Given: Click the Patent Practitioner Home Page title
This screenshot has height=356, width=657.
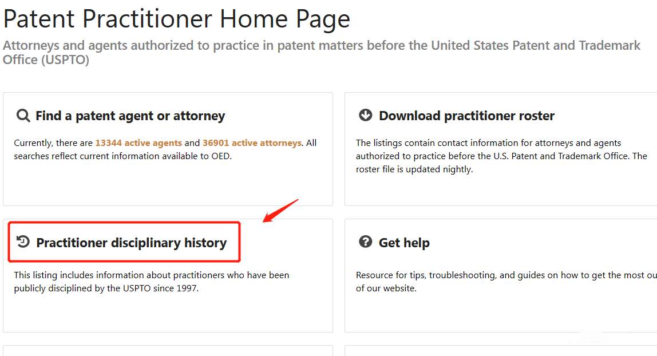Looking at the screenshot, I should pyautogui.click(x=176, y=19).
